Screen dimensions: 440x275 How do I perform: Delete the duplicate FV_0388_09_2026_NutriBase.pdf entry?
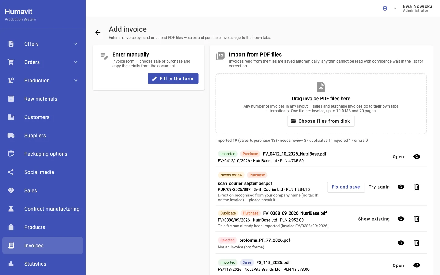(417, 219)
